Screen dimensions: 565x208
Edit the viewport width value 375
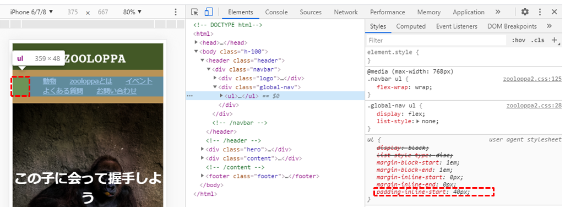[x=73, y=12]
